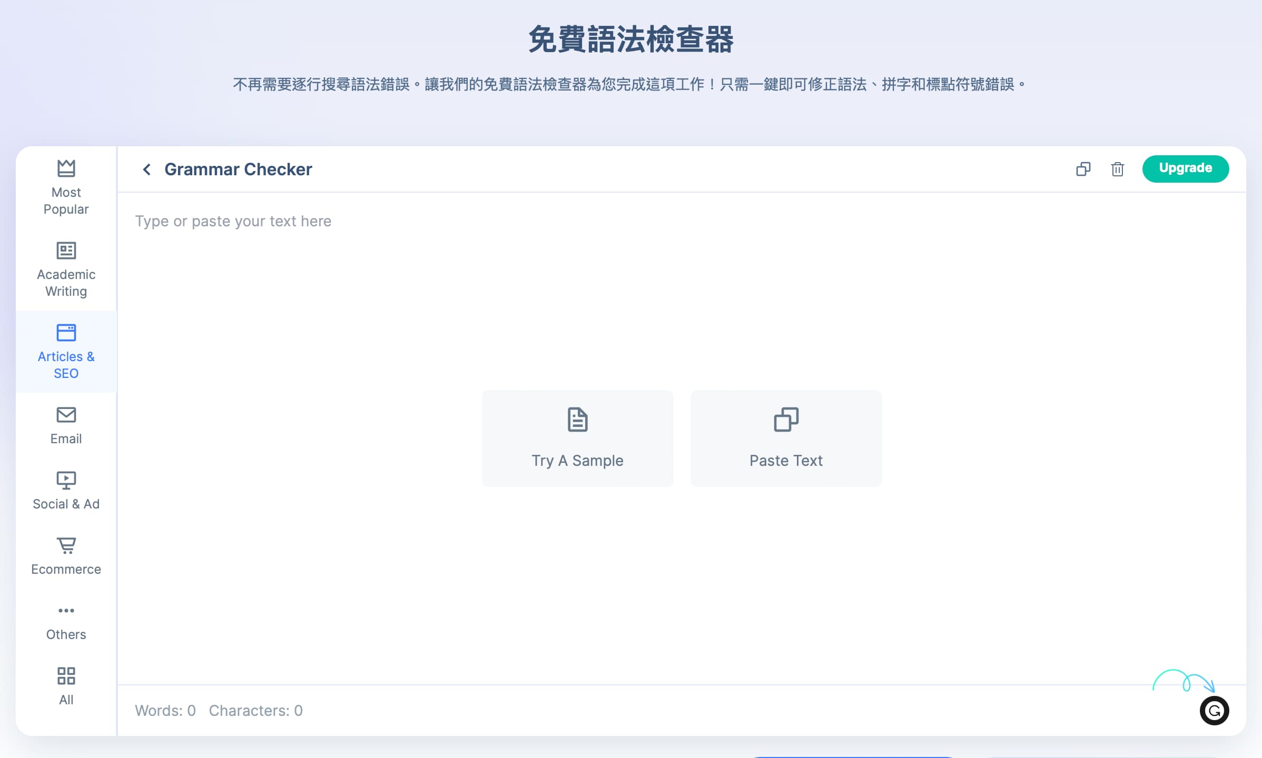
Task: Expand the Try A Sample option
Action: point(578,437)
